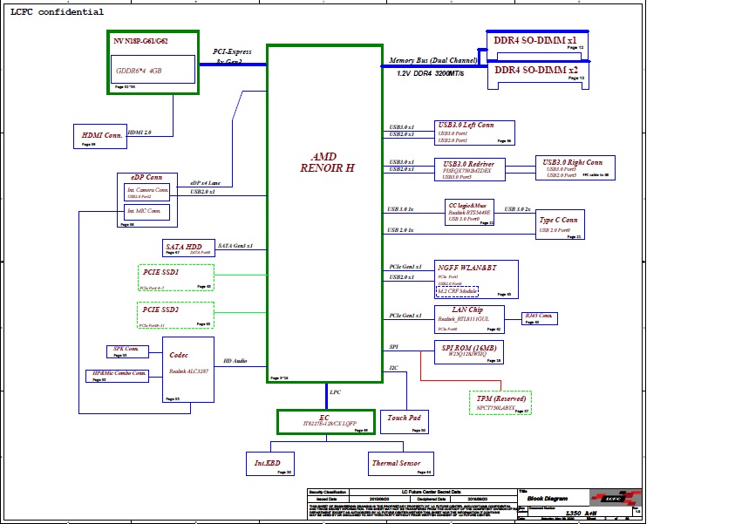This screenshot has height=524, width=742.
Task: Click the W25Q128JWSIQ part number
Action: point(467,354)
